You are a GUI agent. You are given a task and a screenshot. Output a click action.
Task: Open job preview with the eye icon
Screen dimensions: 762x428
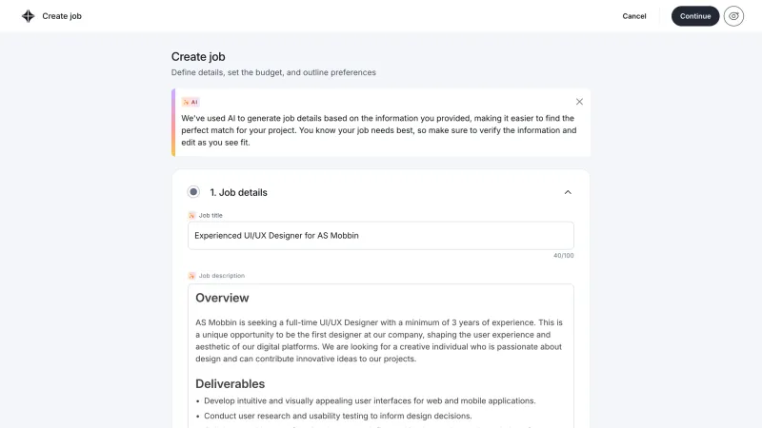(733, 16)
